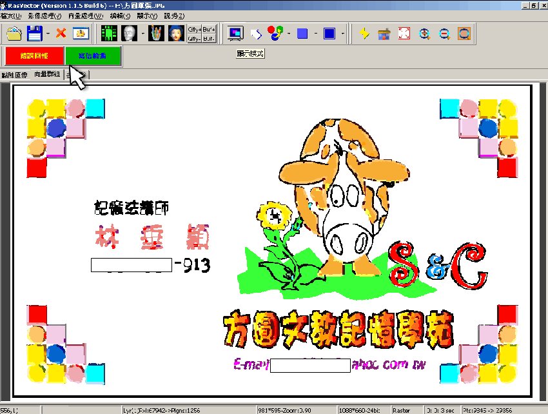Screen dimensions: 548x414
Task: Click the white page with blue arrow icon
Action: click(256, 34)
